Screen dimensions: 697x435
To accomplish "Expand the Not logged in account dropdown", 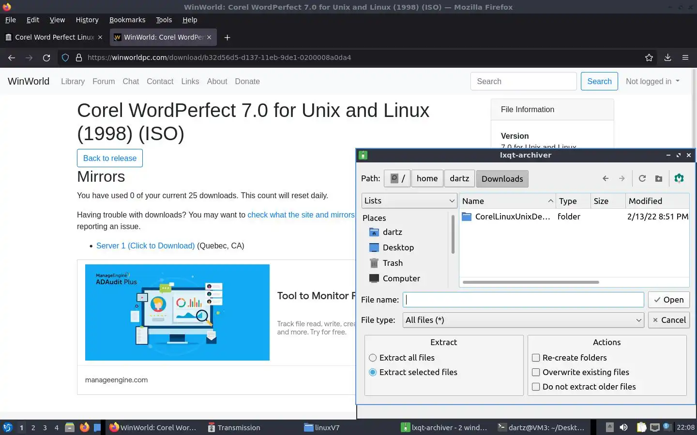I will click(x=652, y=81).
